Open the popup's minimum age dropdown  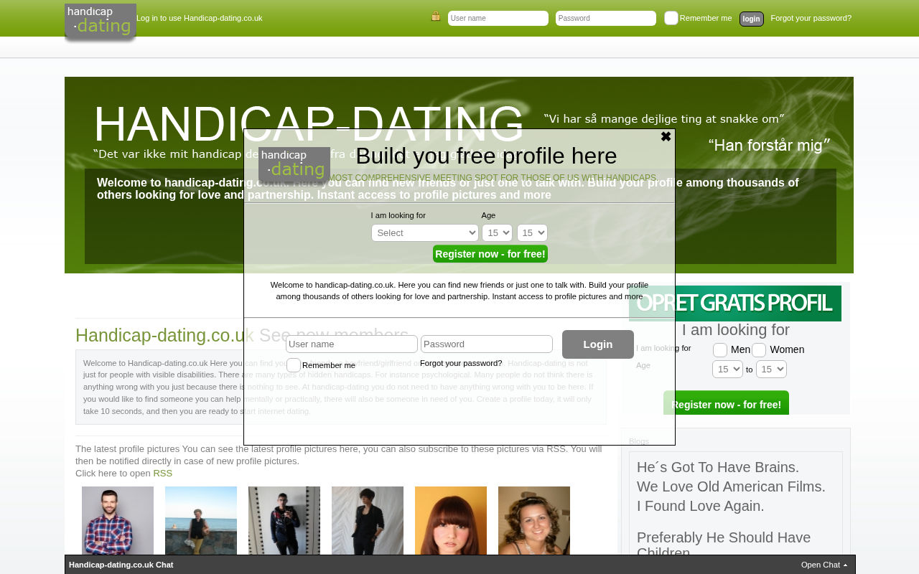click(497, 233)
